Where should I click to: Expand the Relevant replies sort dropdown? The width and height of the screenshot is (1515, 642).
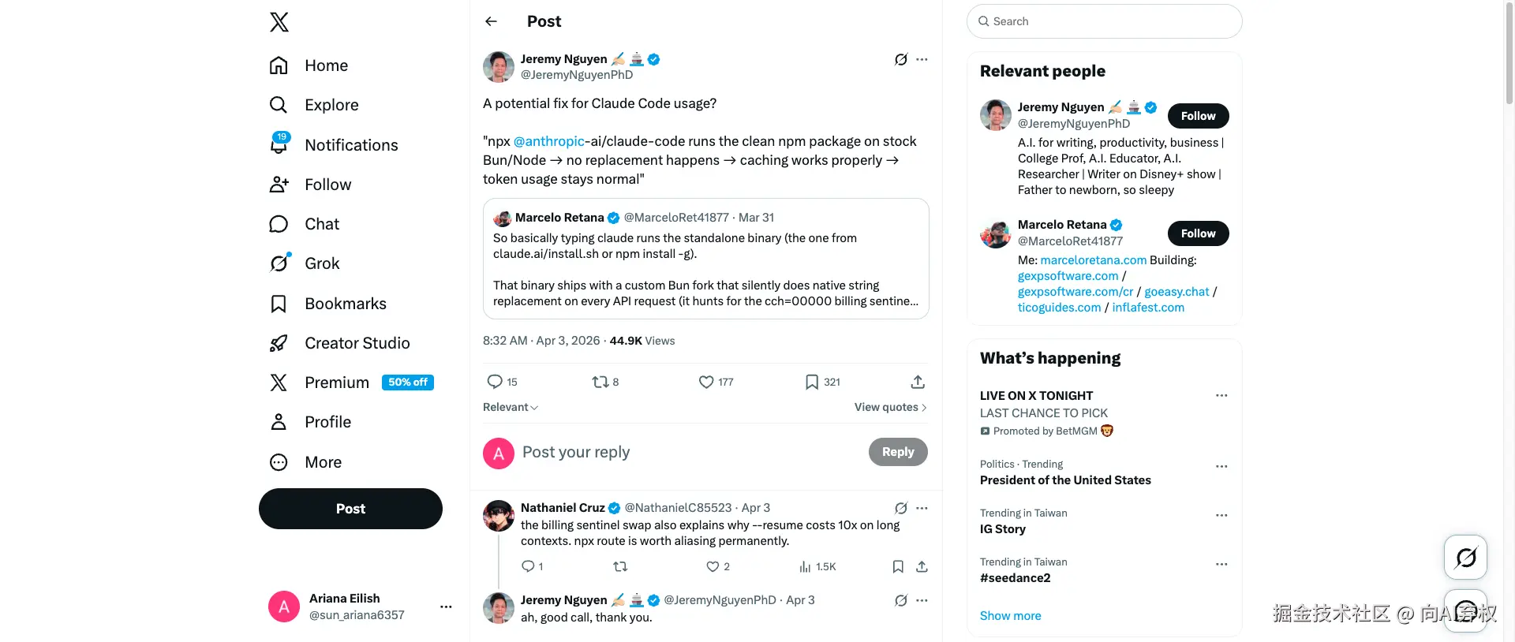click(511, 408)
